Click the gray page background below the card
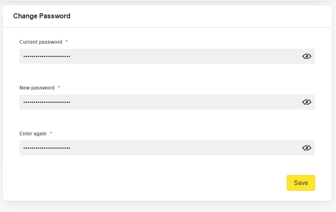This screenshot has height=212, width=336. pos(168,207)
